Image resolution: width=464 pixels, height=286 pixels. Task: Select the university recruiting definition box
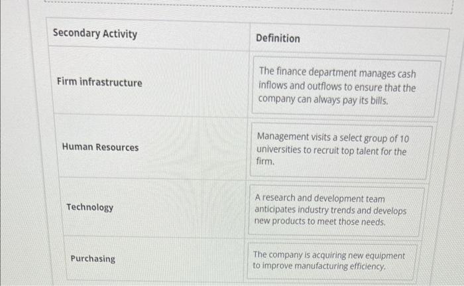341,150
